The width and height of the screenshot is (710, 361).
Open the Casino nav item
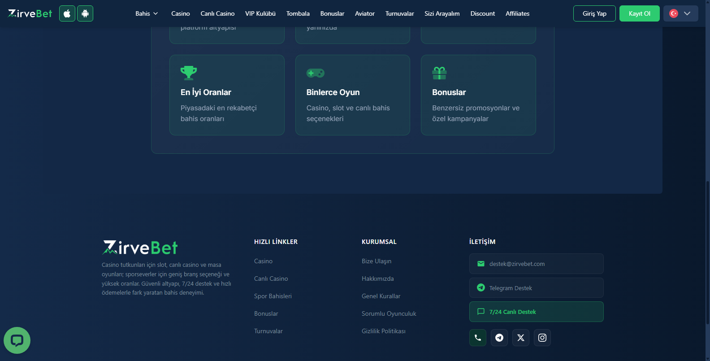(x=181, y=13)
